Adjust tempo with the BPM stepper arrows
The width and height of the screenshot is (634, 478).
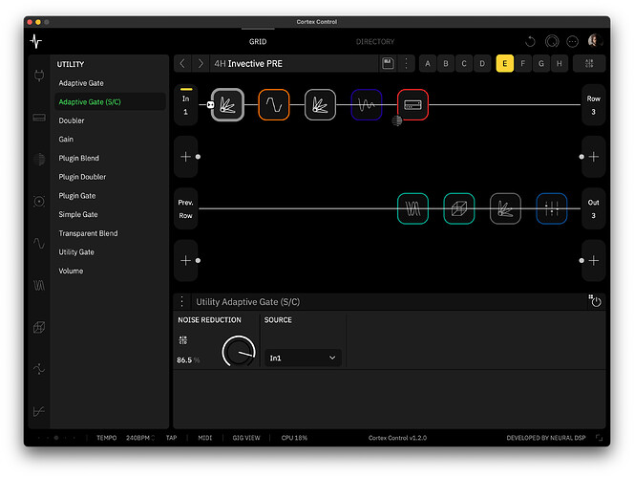(153, 438)
